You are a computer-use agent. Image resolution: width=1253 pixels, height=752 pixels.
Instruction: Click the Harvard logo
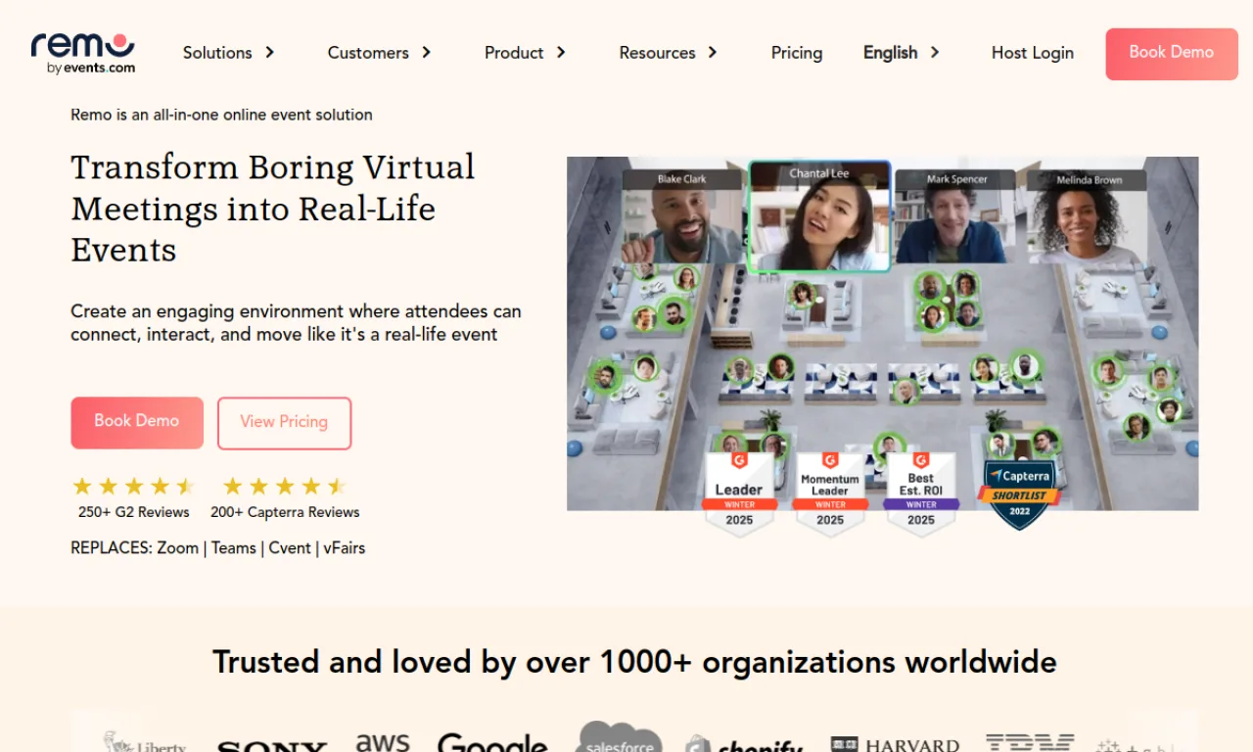[895, 745]
